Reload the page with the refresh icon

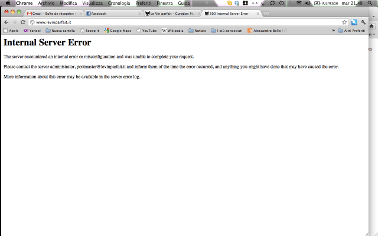(x=23, y=22)
